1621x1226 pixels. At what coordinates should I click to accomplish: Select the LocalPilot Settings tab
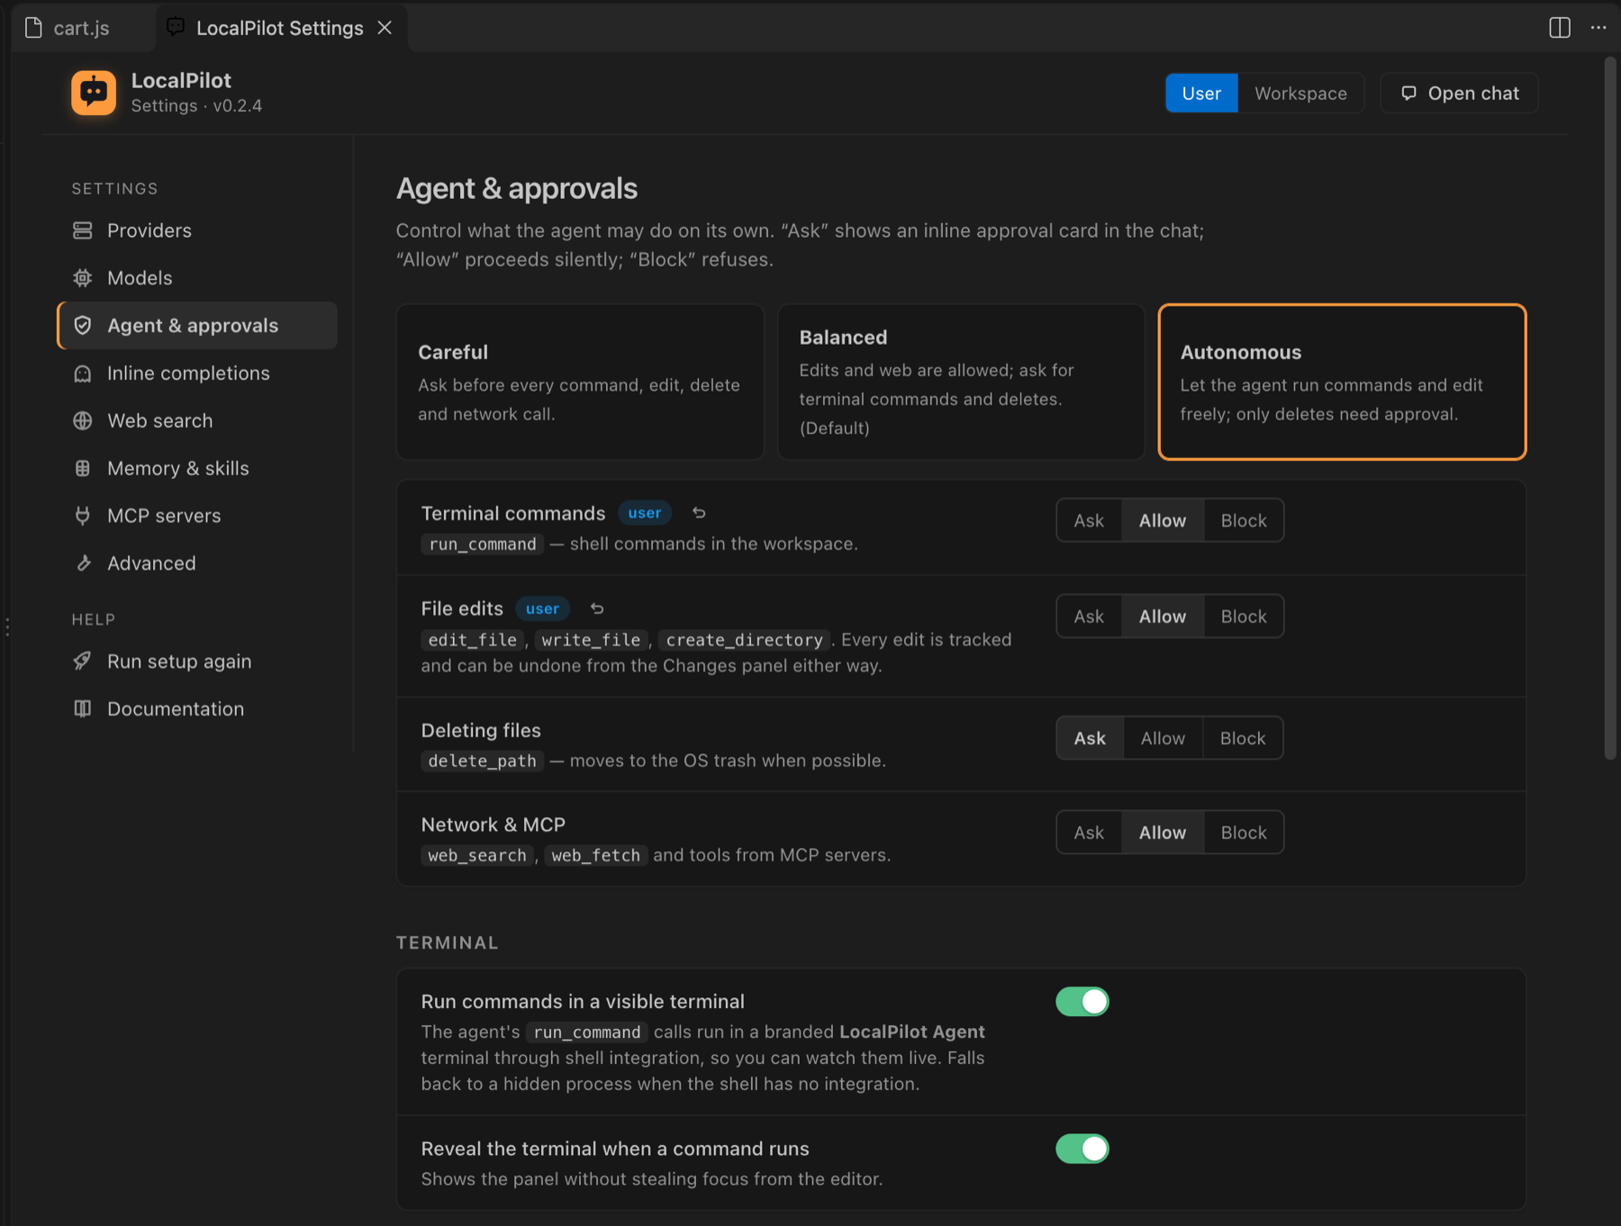pyautogui.click(x=279, y=28)
